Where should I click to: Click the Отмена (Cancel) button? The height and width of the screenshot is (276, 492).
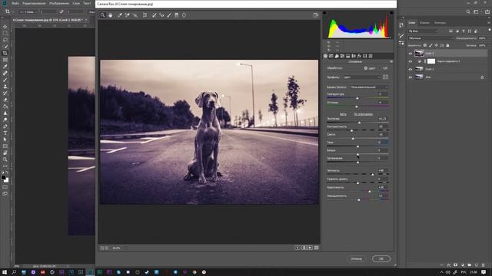click(356, 259)
